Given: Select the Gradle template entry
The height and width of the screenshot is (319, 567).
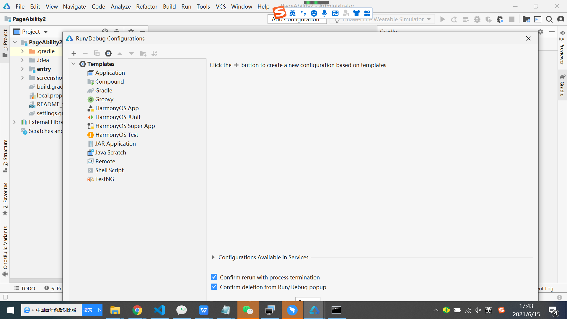Looking at the screenshot, I should tap(103, 90).
